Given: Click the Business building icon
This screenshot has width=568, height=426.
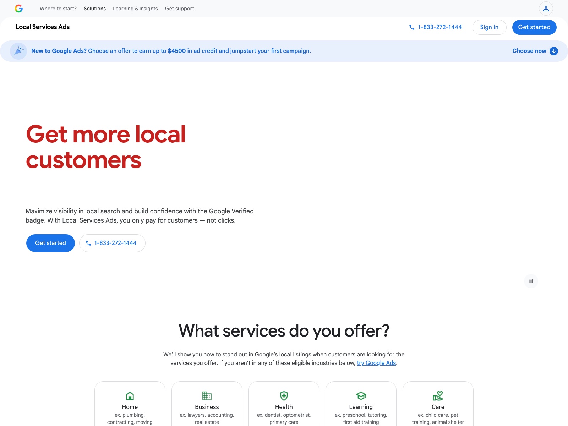Looking at the screenshot, I should click(207, 395).
